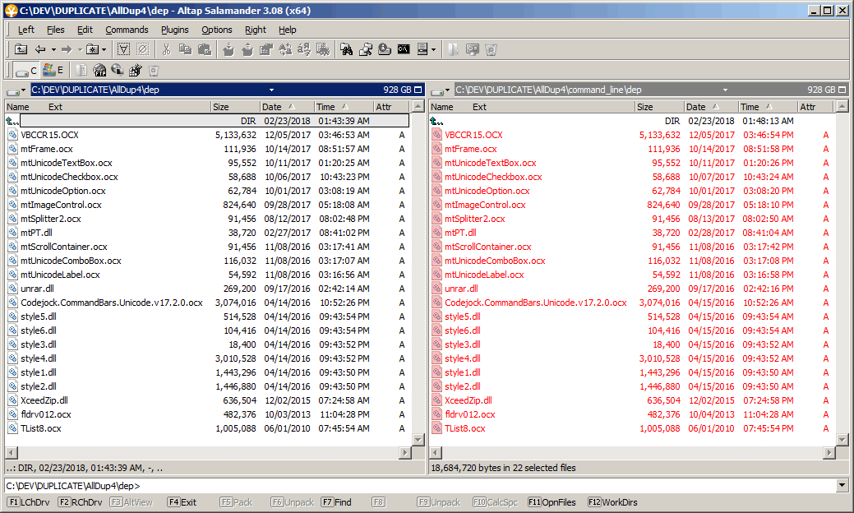Open the command shell C:\ icon
Screen dimensions: 854x513
[x=404, y=49]
